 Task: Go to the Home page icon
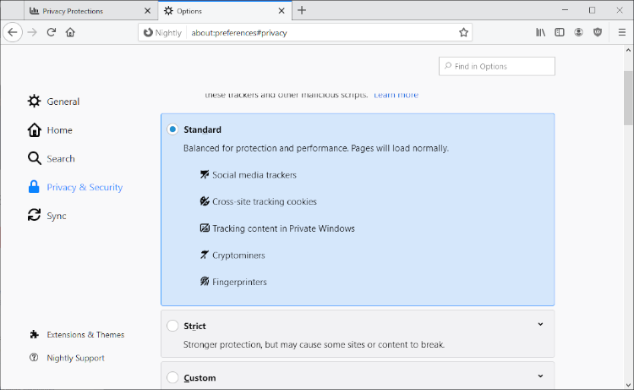click(71, 32)
